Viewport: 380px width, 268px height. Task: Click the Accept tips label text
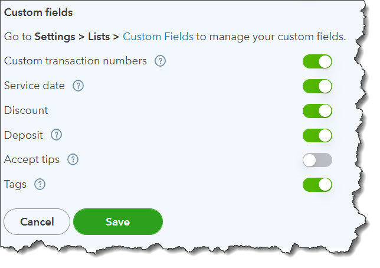(x=32, y=159)
